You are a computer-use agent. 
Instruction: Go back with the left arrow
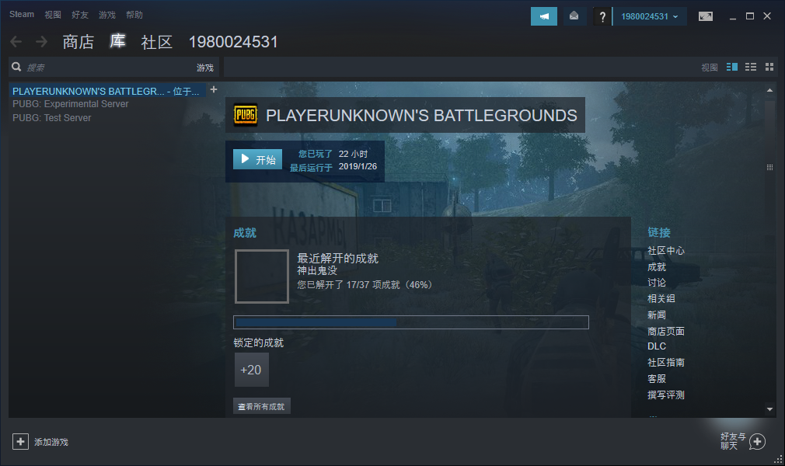16,41
